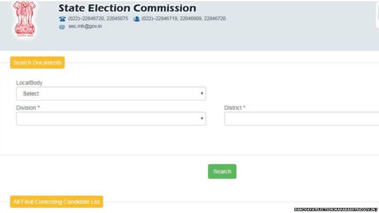Viewport: 379px width, 213px height.
Task: Click the green Search button
Action: 222,172
